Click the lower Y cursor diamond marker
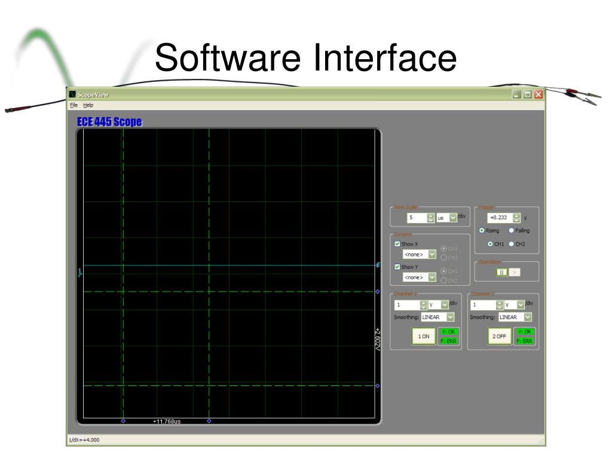The width and height of the screenshot is (612, 459). tap(378, 385)
